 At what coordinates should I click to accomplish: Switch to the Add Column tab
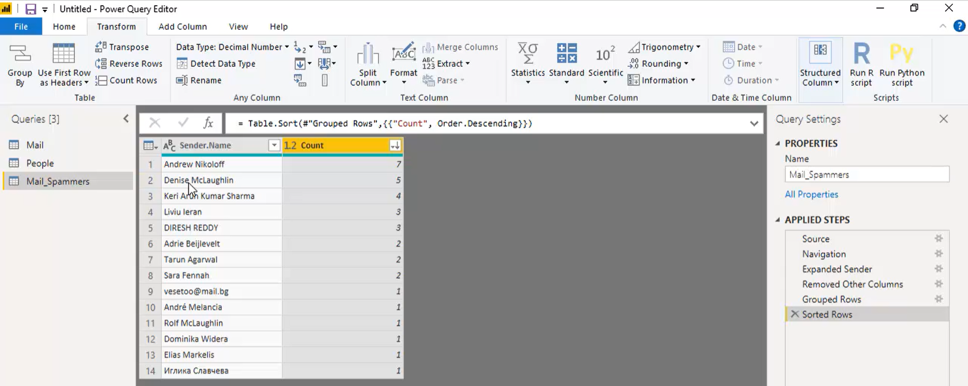point(183,27)
